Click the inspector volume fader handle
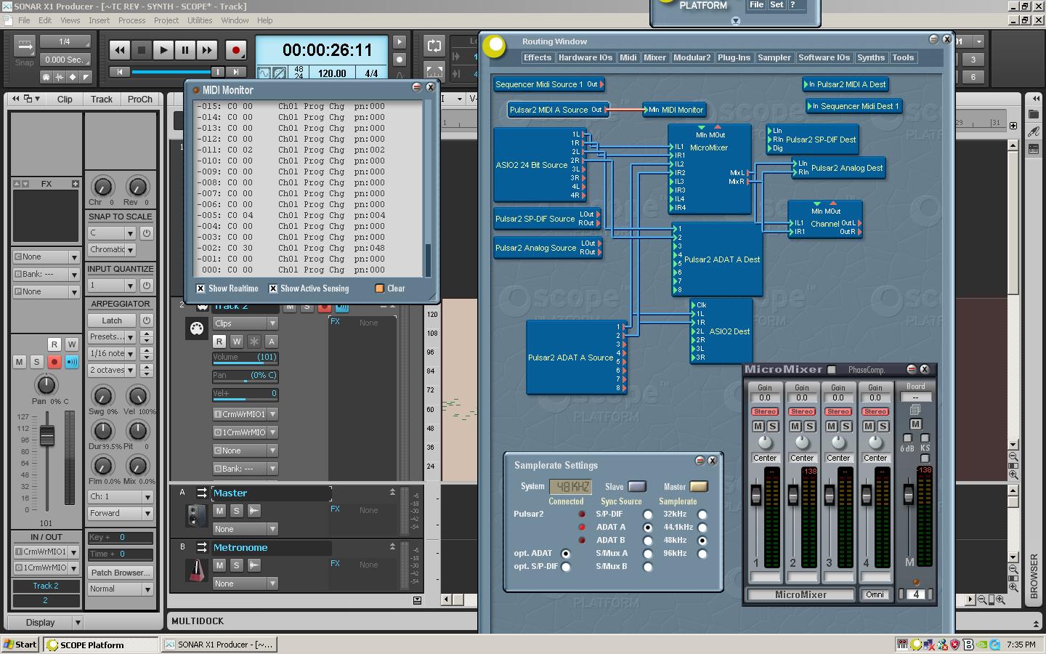Image resolution: width=1046 pixels, height=654 pixels. (47, 436)
